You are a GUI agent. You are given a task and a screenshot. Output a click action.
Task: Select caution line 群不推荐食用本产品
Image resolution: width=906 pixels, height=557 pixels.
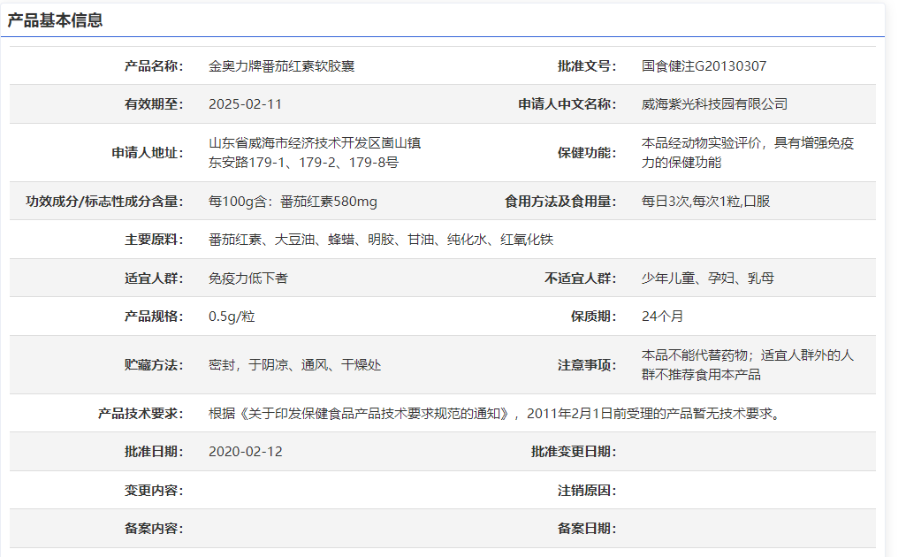[x=701, y=374]
